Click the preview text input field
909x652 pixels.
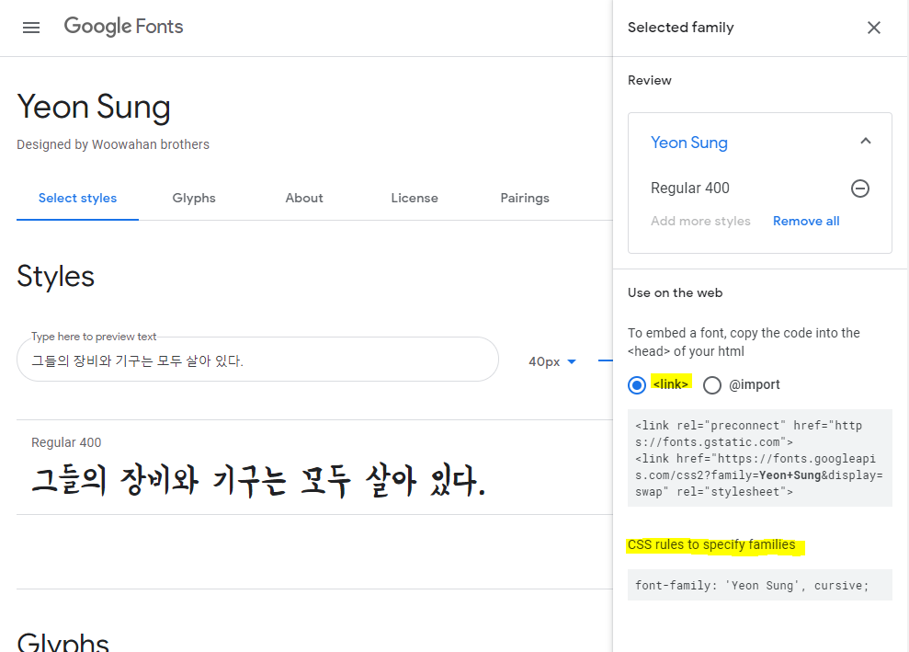[x=257, y=360]
